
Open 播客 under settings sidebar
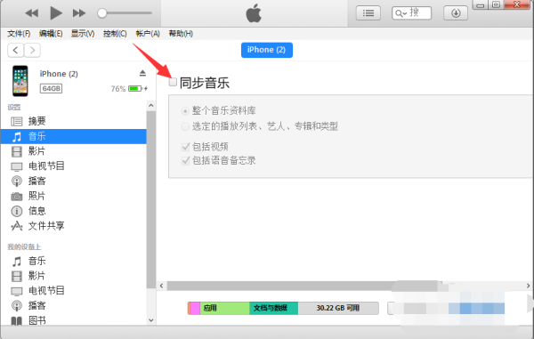[x=74, y=182]
